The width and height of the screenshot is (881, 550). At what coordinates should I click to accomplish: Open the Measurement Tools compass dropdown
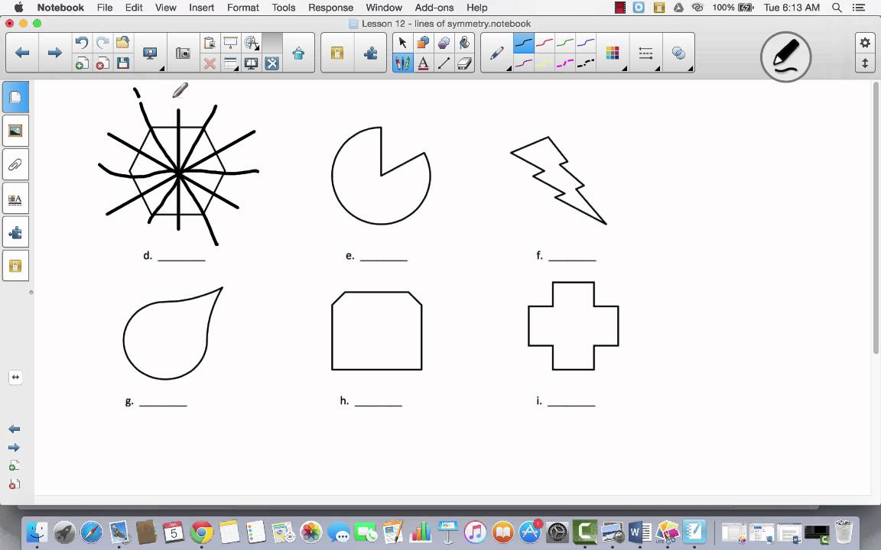tap(252, 43)
